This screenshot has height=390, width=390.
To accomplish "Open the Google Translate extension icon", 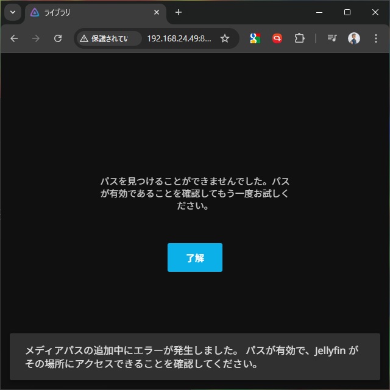I will coord(255,38).
